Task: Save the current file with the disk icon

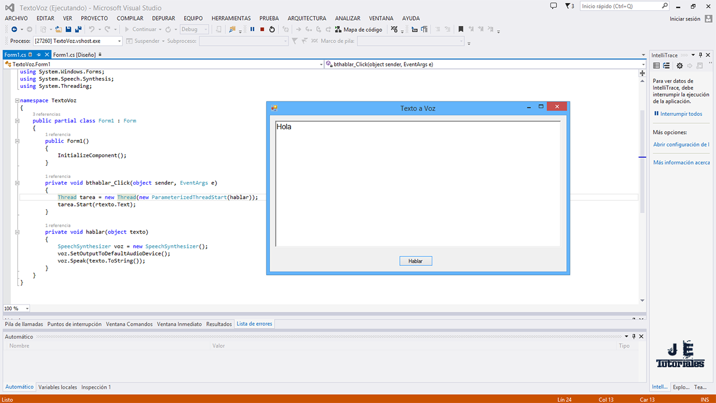Action: click(x=68, y=29)
